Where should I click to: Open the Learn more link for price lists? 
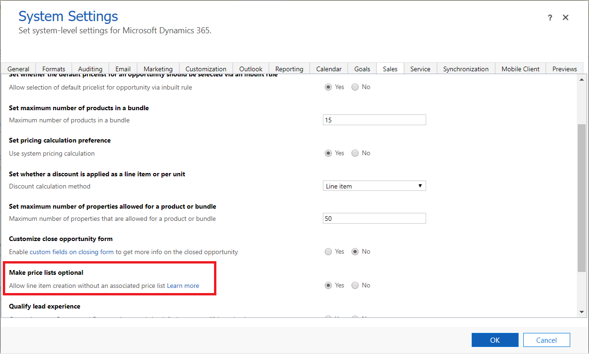point(183,286)
